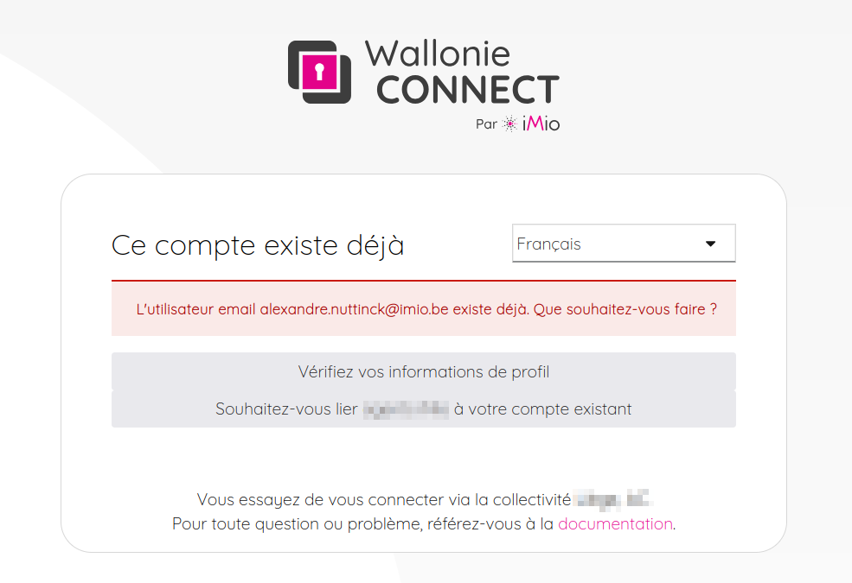This screenshot has width=852, height=583.
Task: Click the word "CONNECT" in the header
Action: (x=468, y=90)
